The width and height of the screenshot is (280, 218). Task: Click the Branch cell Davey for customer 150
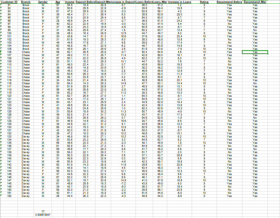26,190
